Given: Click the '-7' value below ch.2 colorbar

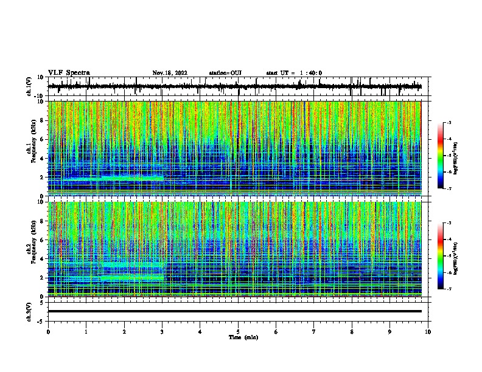Looking at the screenshot, I should click(449, 289).
